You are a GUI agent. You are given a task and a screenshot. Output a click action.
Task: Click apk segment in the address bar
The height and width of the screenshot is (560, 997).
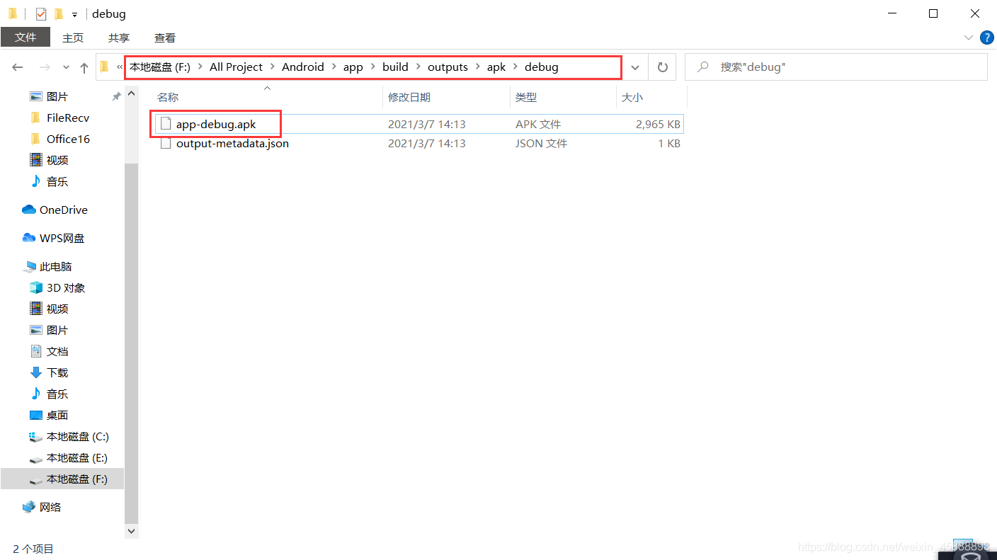pos(496,67)
